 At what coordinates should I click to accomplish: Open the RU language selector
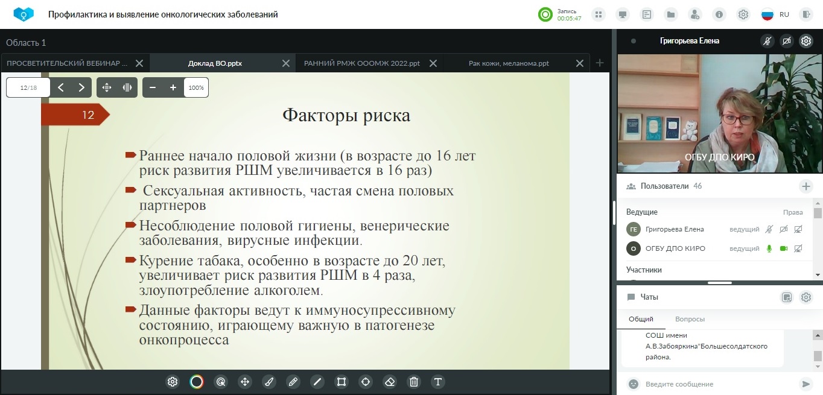tap(775, 14)
